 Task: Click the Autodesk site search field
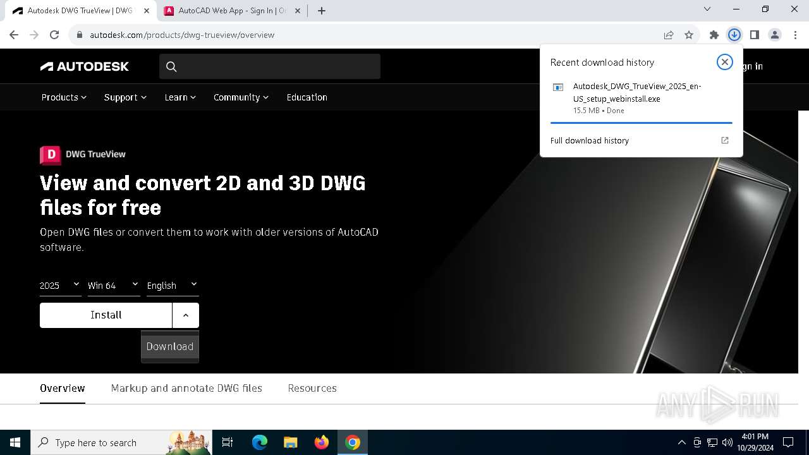pyautogui.click(x=270, y=66)
